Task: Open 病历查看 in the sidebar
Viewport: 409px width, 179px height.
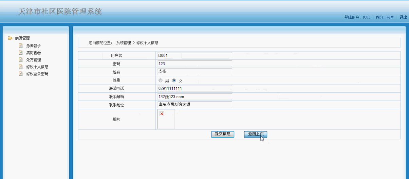Action: pyautogui.click(x=33, y=53)
